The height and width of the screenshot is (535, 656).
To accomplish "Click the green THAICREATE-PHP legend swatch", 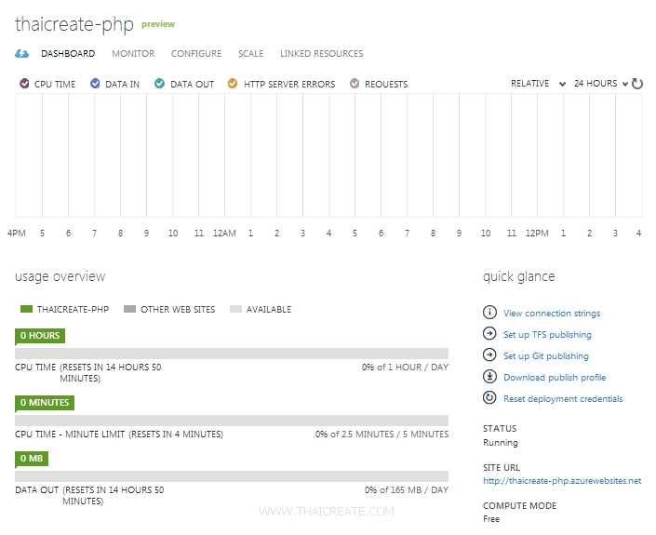I will click(x=25, y=309).
